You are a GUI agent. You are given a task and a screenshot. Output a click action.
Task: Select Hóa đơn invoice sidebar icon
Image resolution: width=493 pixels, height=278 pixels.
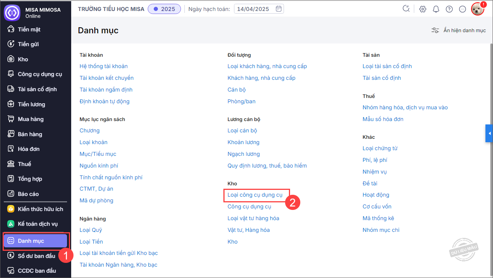11,149
